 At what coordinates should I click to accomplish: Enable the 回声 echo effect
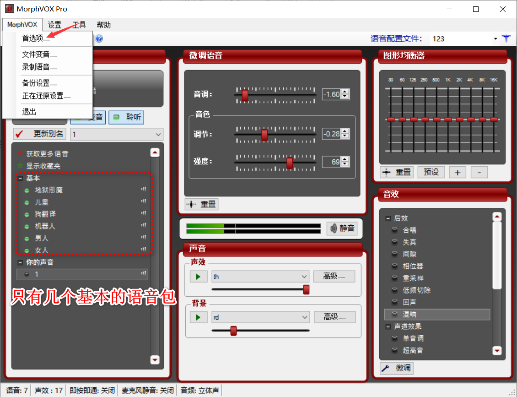point(394,302)
